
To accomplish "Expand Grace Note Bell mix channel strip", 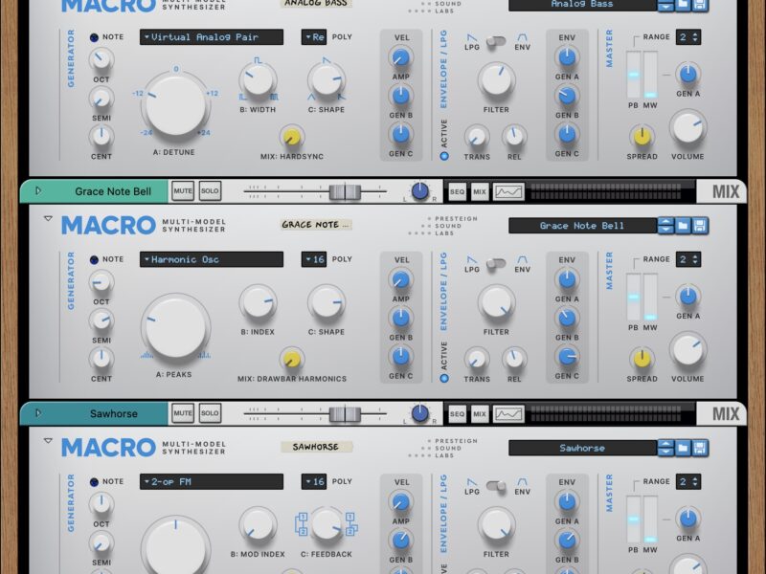I will tap(38, 191).
